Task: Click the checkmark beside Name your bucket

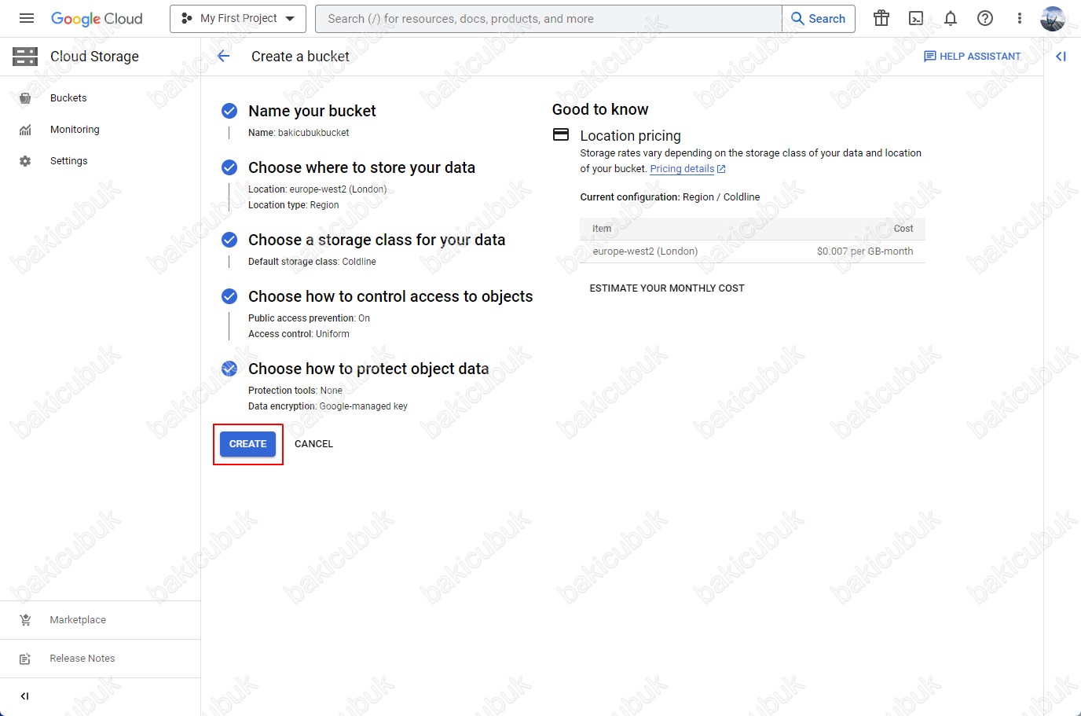Action: (229, 111)
